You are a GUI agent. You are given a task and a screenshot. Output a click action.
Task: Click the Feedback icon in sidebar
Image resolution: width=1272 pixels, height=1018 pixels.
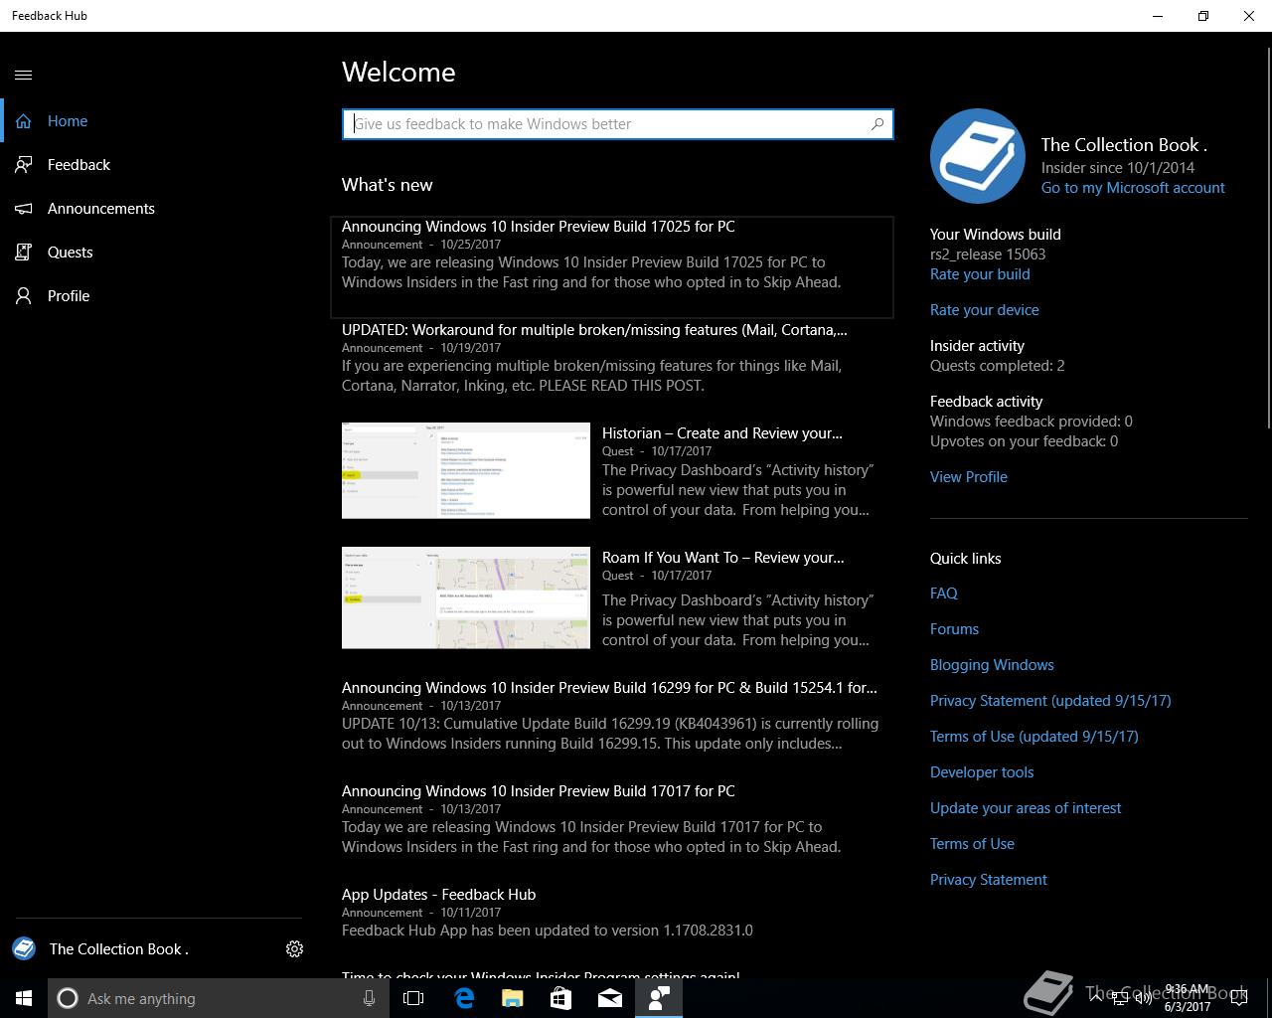point(24,165)
